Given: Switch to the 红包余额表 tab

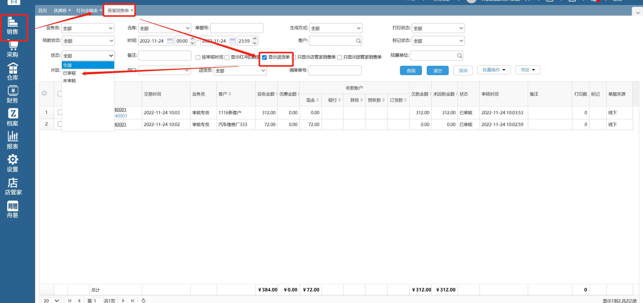Looking at the screenshot, I should click(x=87, y=10).
